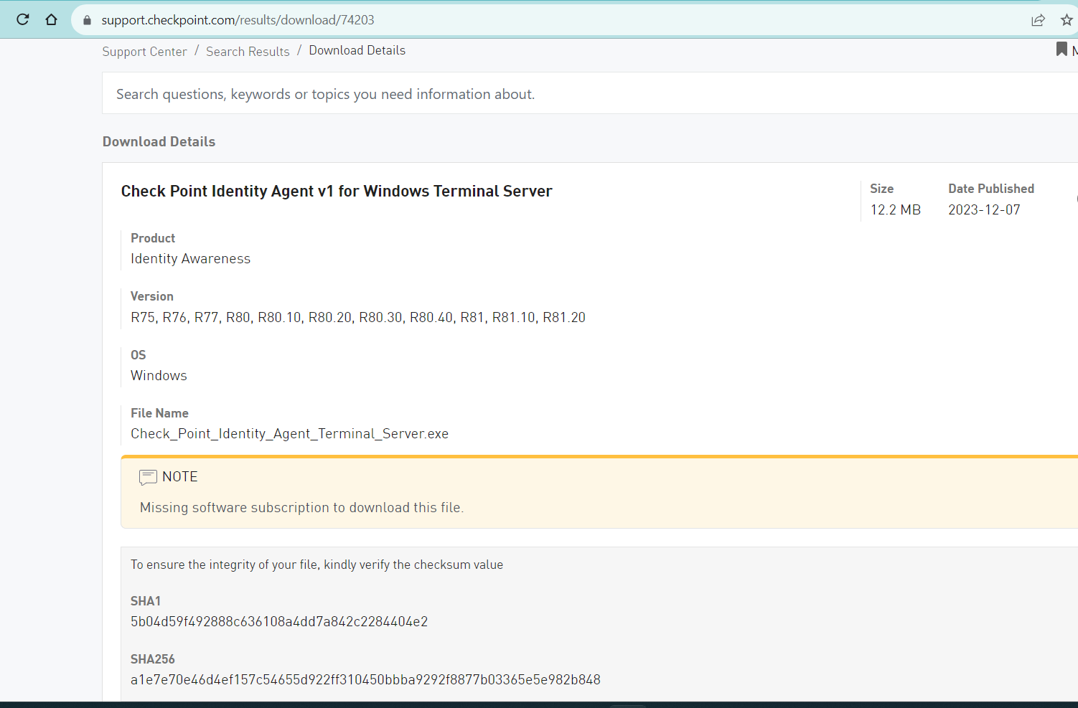Click the SHA256 checksum value text
The image size is (1078, 708).
click(x=365, y=679)
